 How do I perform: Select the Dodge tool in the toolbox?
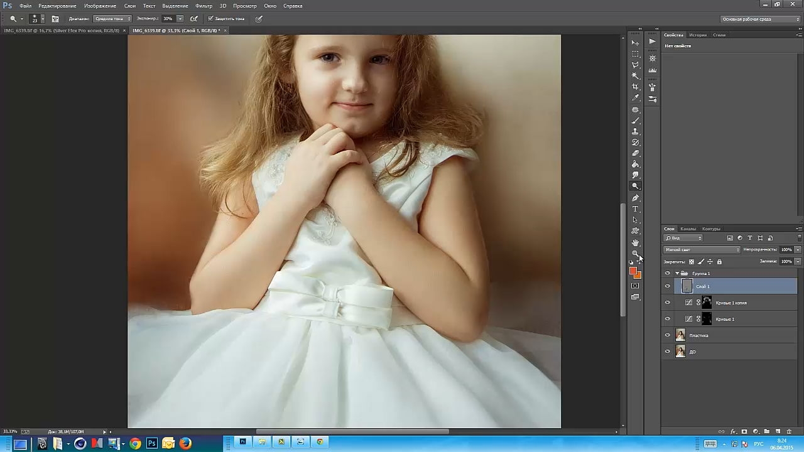(636, 186)
